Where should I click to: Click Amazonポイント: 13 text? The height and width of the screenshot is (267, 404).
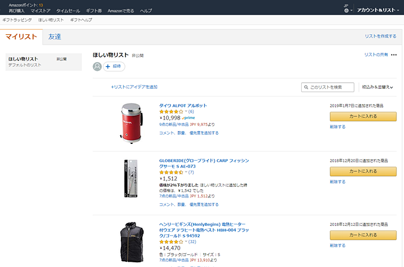click(26, 5)
